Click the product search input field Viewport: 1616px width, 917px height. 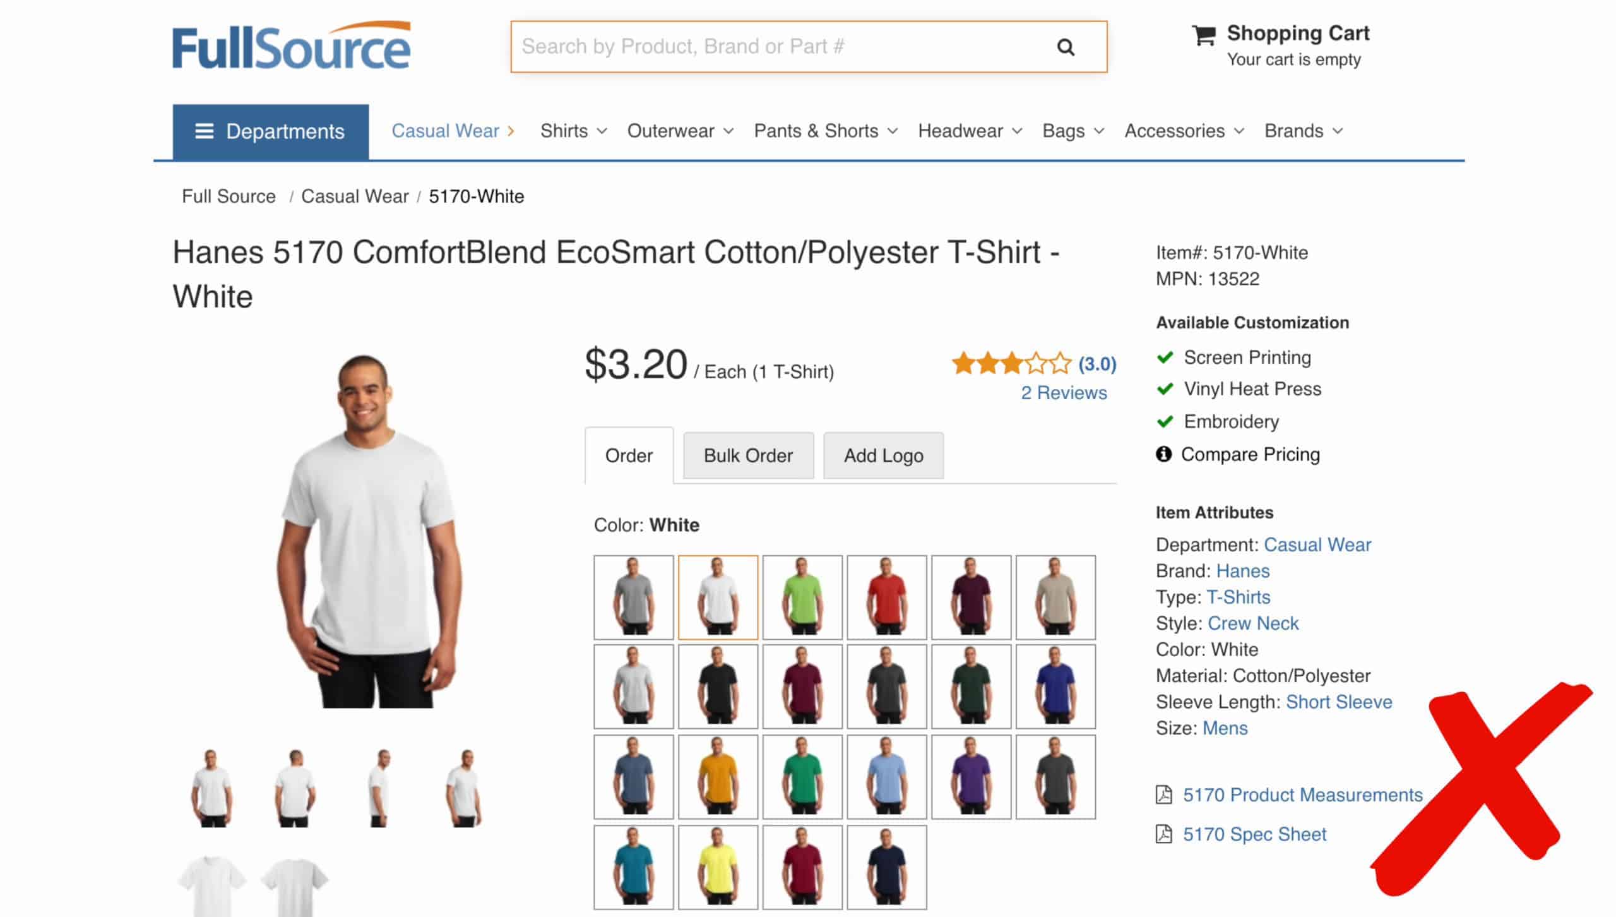[x=776, y=47]
